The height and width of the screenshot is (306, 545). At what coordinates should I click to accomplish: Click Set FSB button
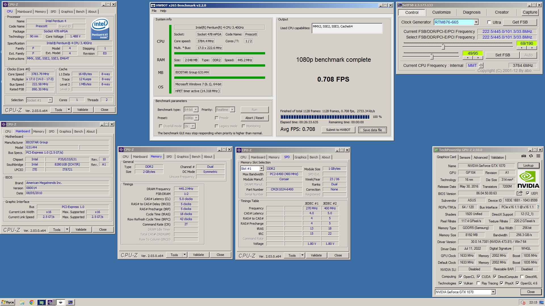pyautogui.click(x=502, y=55)
